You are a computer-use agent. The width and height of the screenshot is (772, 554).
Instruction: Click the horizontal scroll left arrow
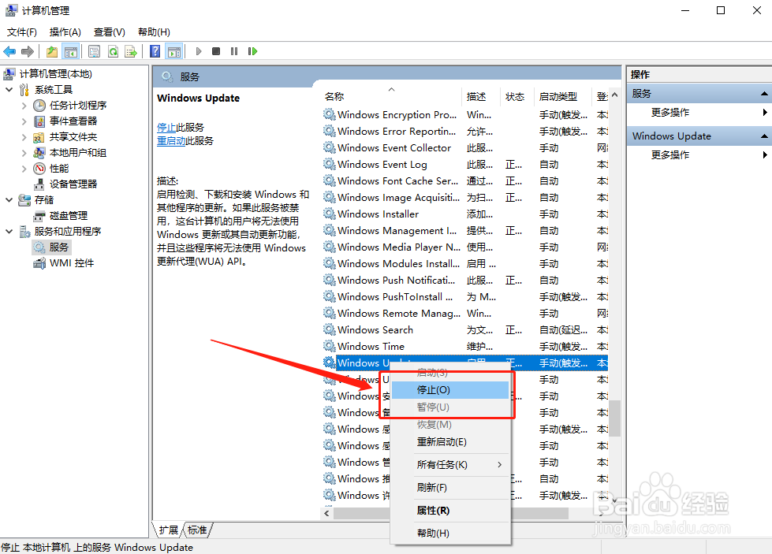tap(327, 513)
